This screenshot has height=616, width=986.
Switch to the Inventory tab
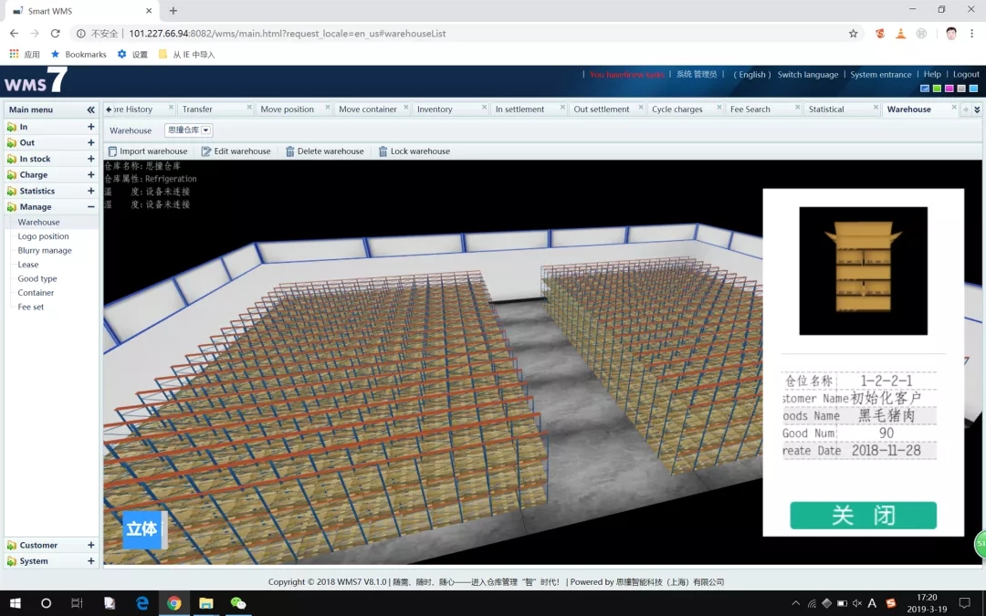tap(435, 110)
